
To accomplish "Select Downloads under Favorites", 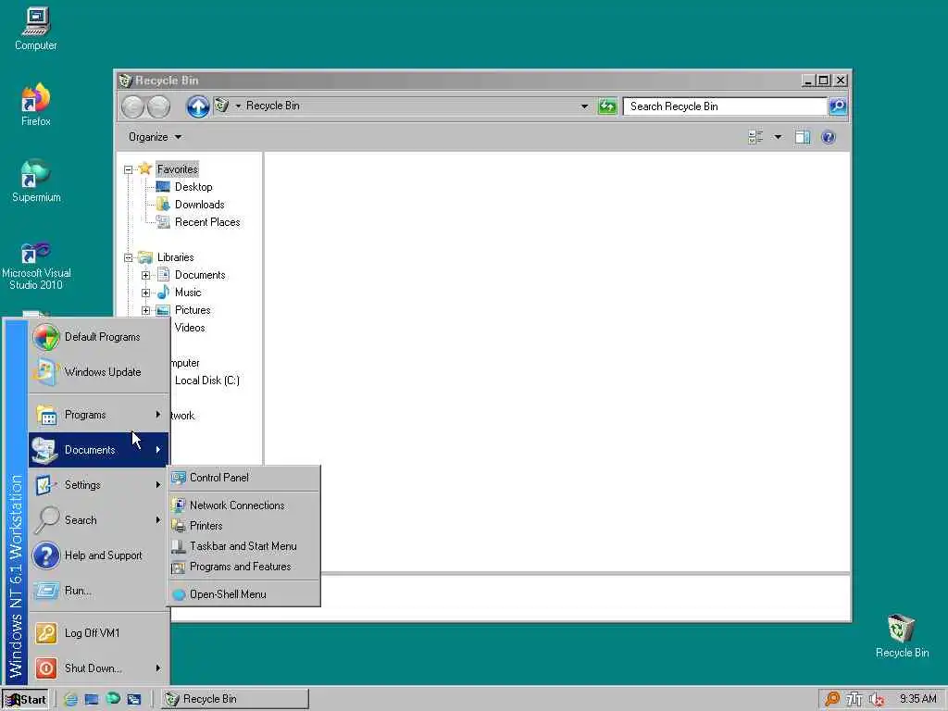I will tap(200, 205).
